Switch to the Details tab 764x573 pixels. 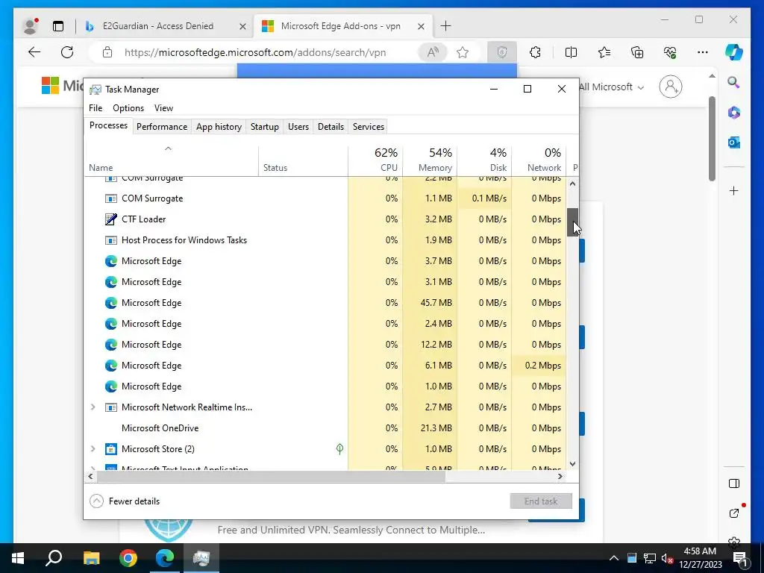click(331, 127)
